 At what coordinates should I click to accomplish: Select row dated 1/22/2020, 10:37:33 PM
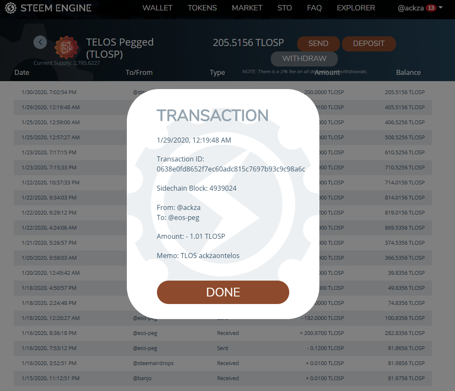click(x=223, y=183)
